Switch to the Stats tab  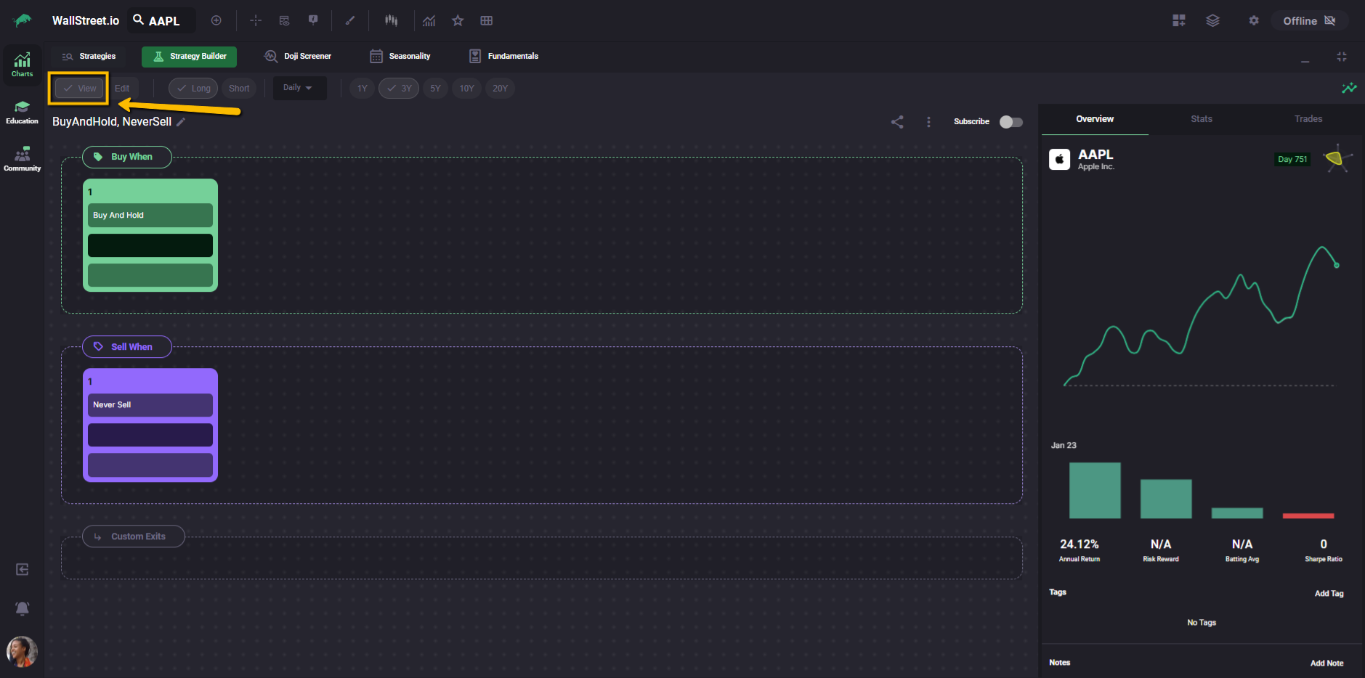[x=1201, y=119]
